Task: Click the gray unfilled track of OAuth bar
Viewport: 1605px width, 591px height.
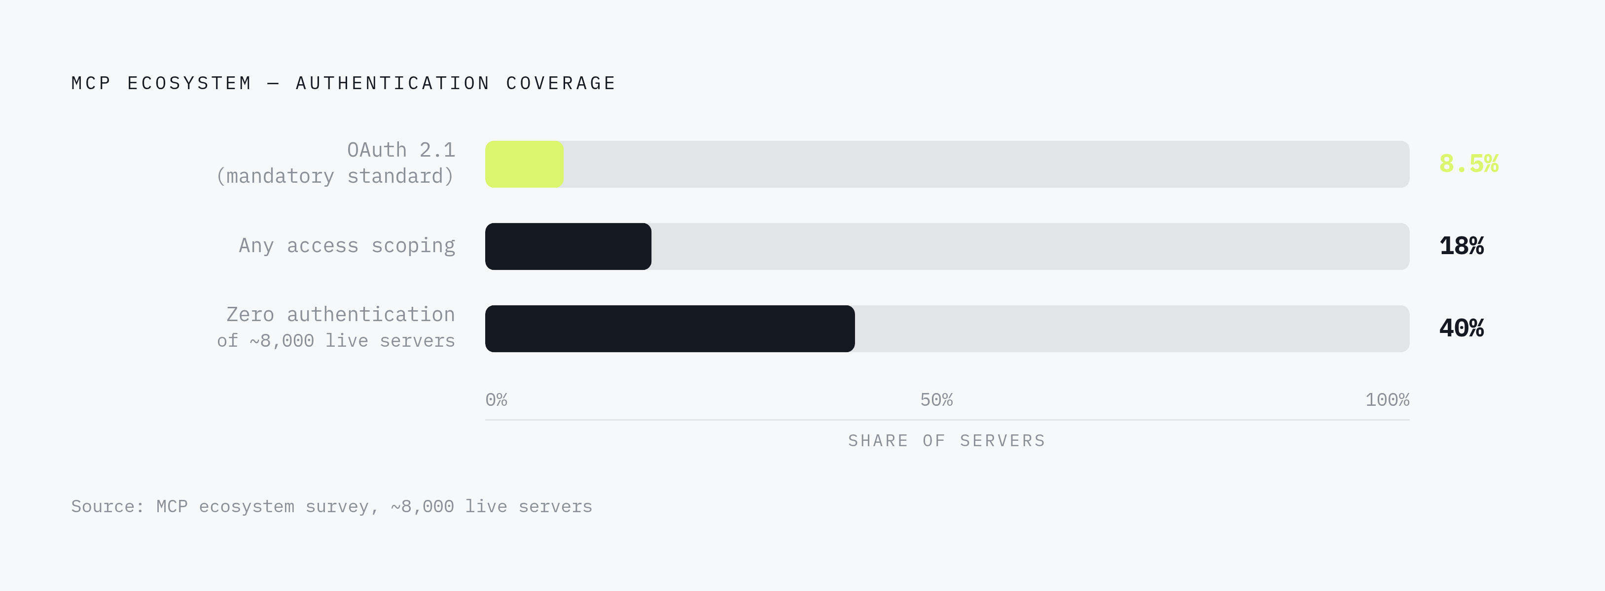Action: tap(986, 164)
